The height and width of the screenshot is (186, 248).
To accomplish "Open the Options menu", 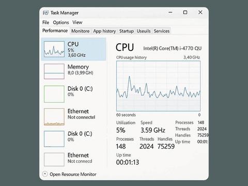I will [61, 22].
